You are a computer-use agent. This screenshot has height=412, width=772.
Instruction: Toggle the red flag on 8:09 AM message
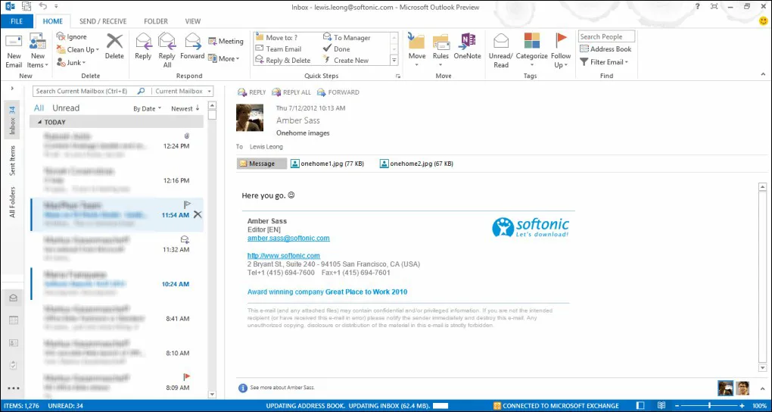point(187,376)
